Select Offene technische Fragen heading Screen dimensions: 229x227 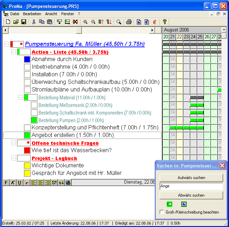pos(65,143)
